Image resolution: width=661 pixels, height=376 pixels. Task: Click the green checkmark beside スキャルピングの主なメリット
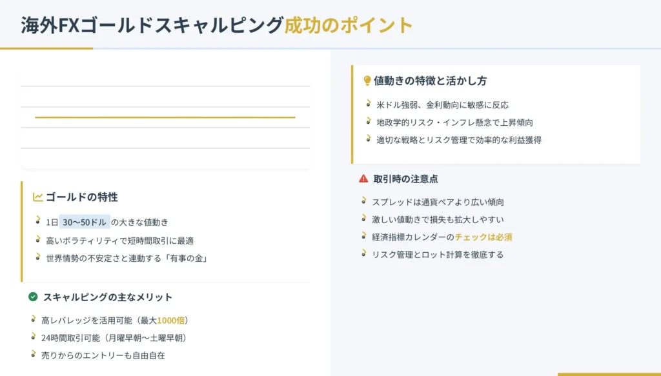33,297
